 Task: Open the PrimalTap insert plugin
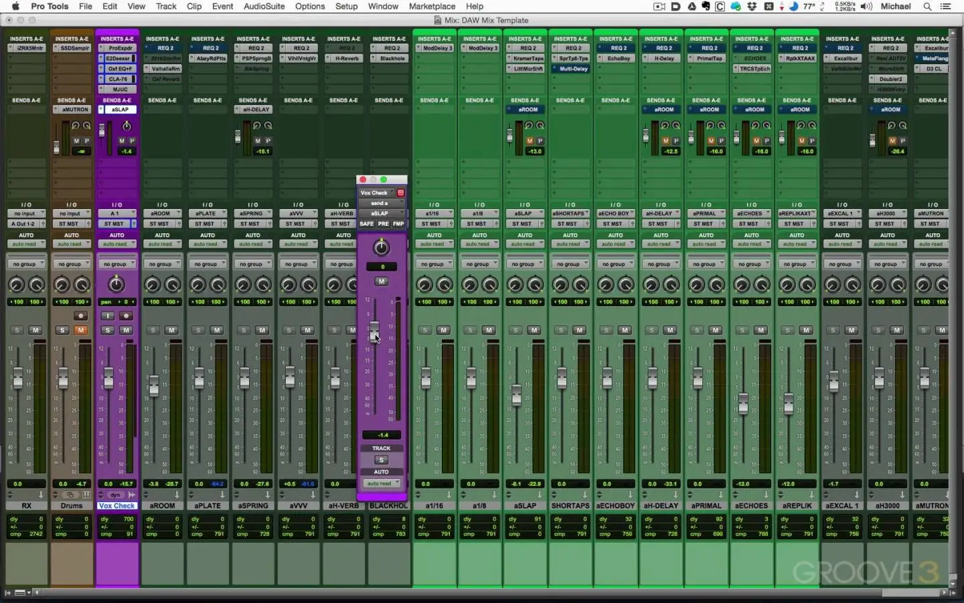[709, 58]
